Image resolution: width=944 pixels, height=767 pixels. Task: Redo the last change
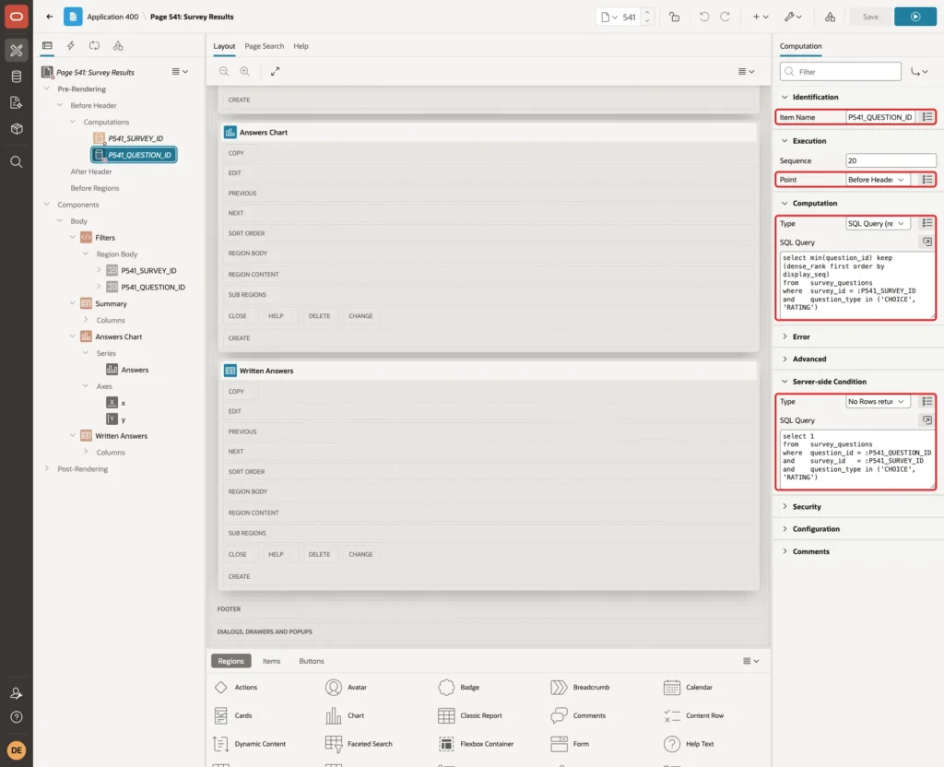[x=725, y=17]
